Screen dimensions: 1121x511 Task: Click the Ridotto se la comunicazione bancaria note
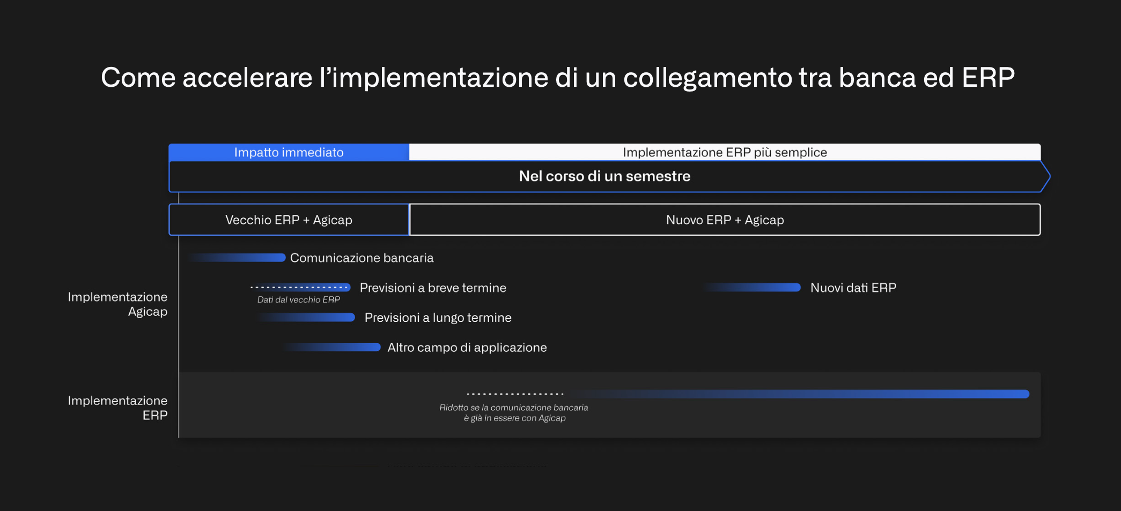tap(513, 412)
